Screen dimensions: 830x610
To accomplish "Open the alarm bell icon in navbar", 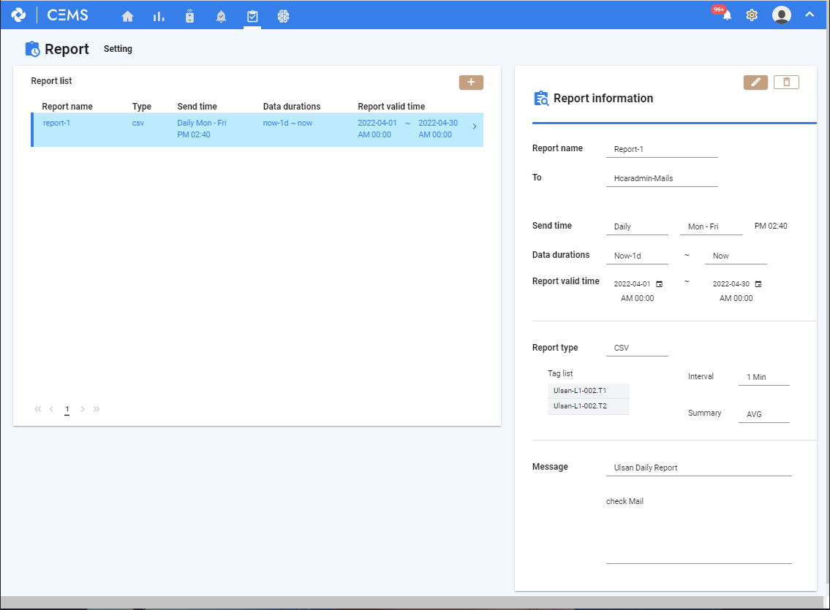I will (x=221, y=16).
